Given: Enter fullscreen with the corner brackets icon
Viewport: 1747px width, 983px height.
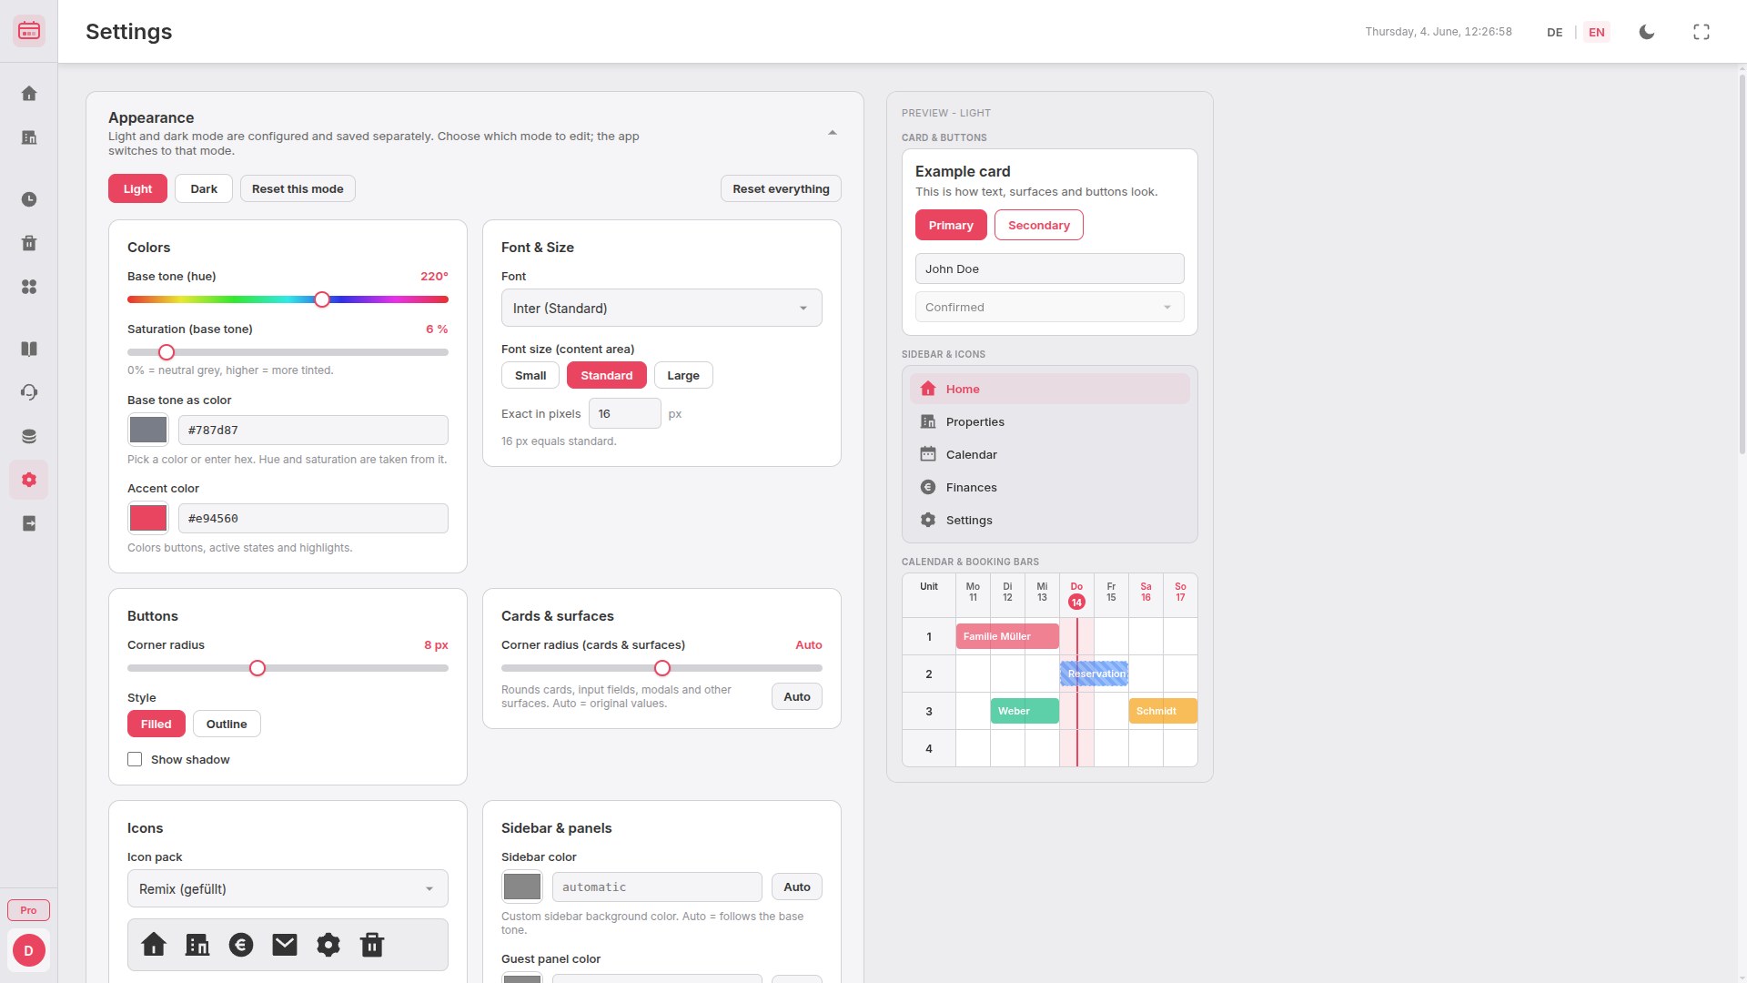Looking at the screenshot, I should pyautogui.click(x=1702, y=32).
